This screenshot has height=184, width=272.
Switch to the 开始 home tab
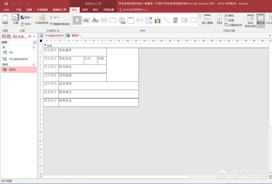pos(19,10)
